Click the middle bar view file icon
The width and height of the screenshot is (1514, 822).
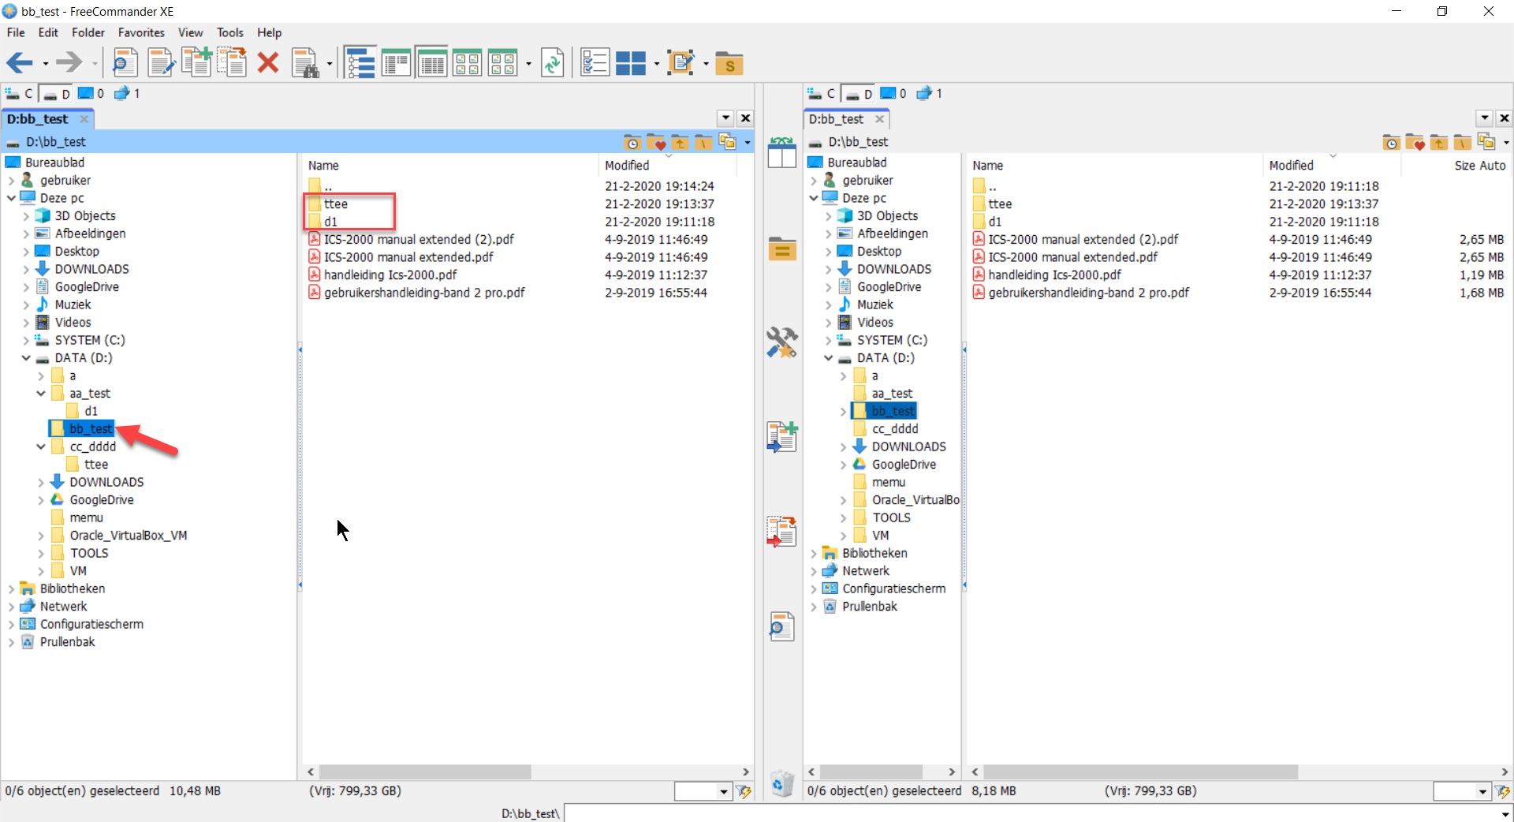click(781, 626)
